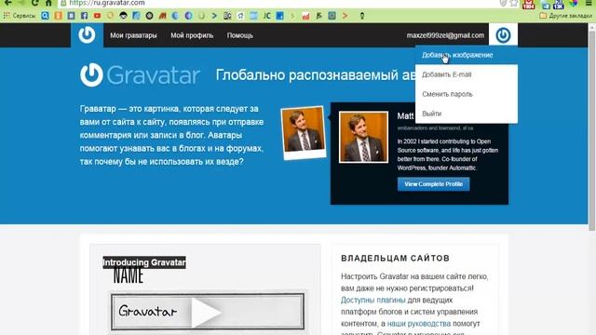This screenshot has width=596, height=335.
Task: Open the Мои граватары menu
Action: (133, 35)
